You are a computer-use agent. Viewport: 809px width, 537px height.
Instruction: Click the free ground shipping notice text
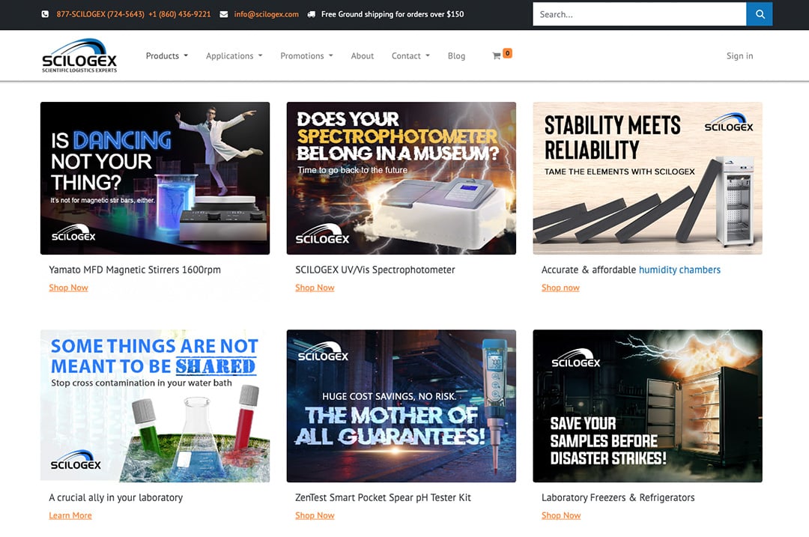393,14
